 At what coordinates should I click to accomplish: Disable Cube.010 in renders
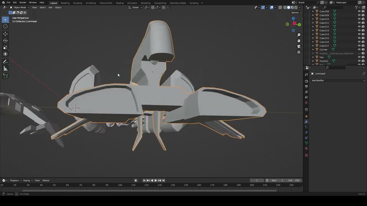tap(363, 19)
